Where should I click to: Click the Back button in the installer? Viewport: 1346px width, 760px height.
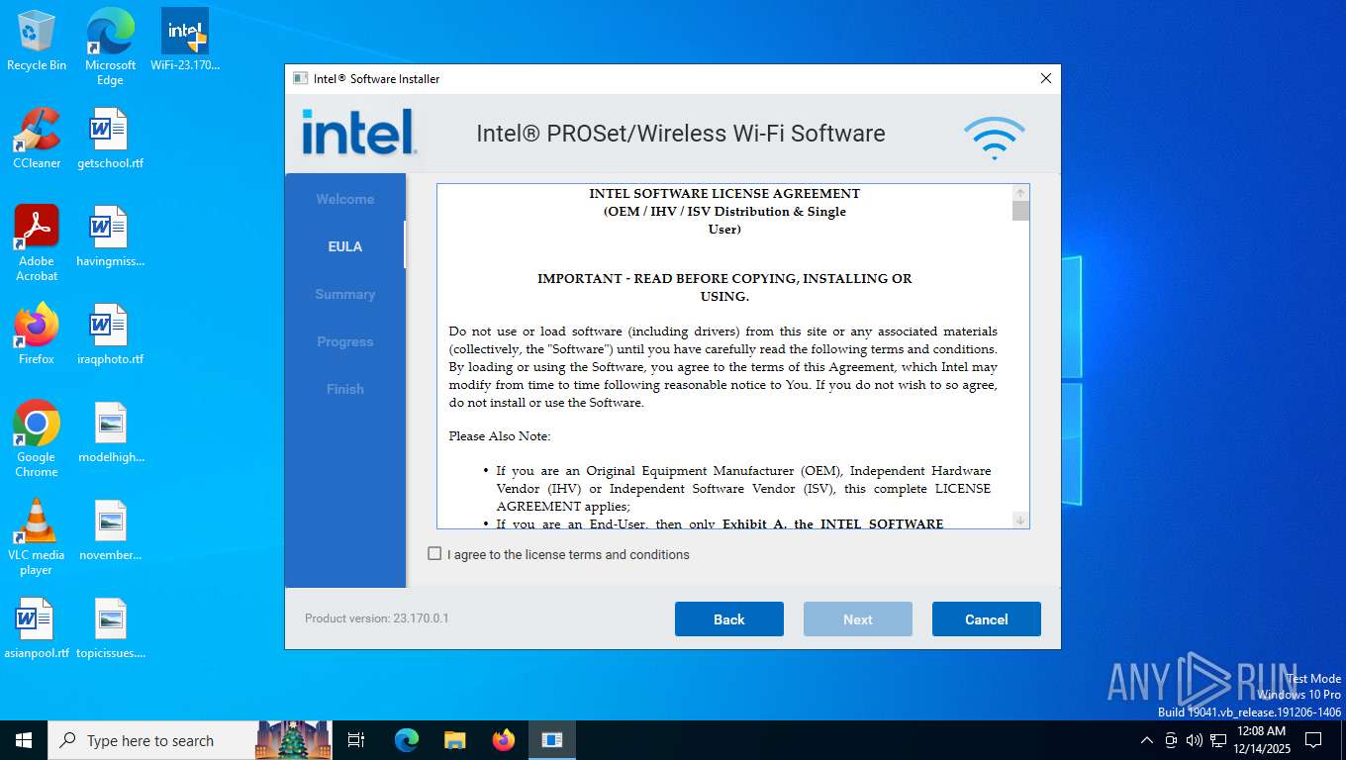pyautogui.click(x=729, y=619)
